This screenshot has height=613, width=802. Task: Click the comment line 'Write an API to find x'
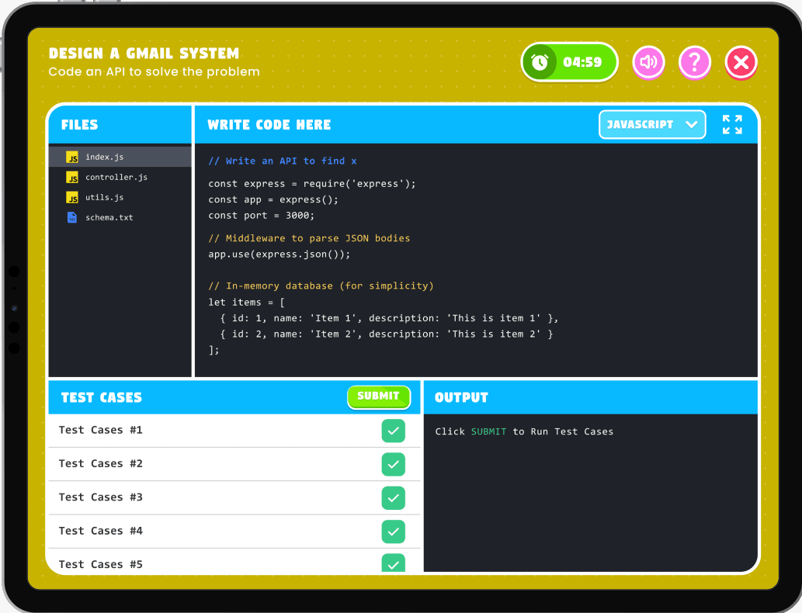click(x=283, y=161)
